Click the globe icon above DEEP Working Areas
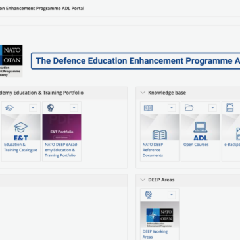Viewport: 240px width, 240px height. pos(149,195)
